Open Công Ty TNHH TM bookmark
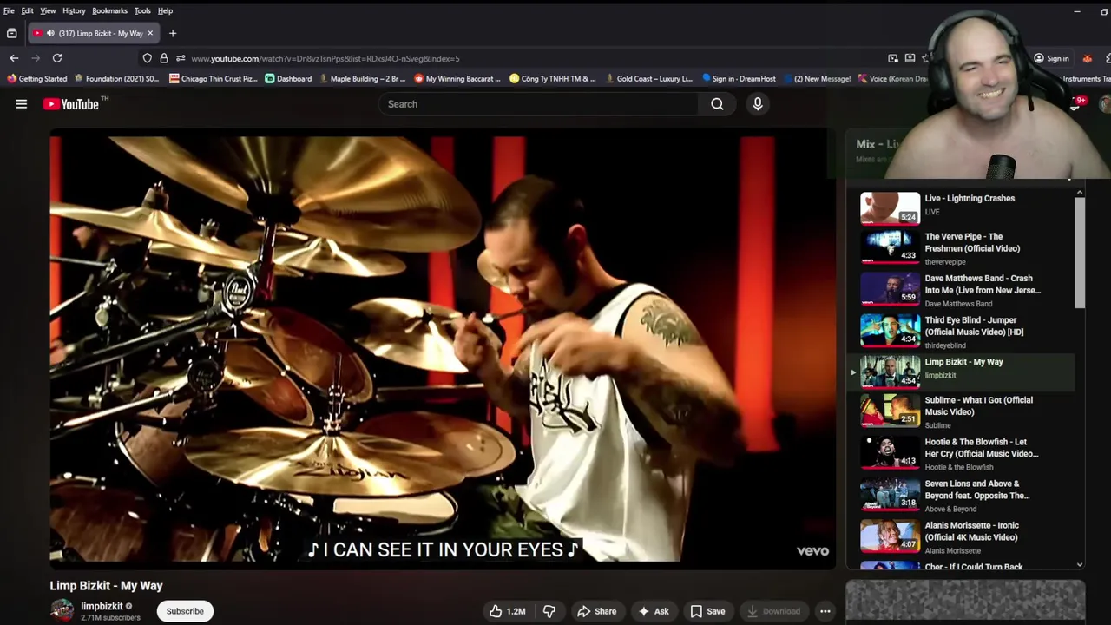 (x=553, y=78)
